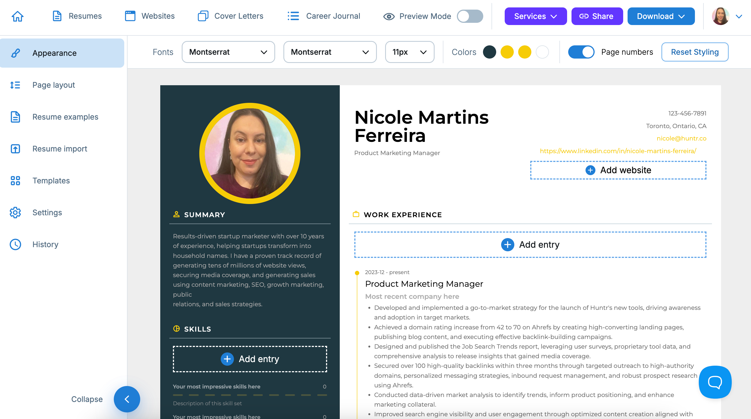Click the home icon

[x=18, y=16]
